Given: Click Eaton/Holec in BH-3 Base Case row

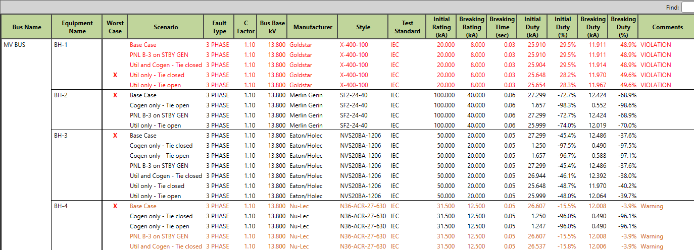Looking at the screenshot, I should tap(306, 136).
